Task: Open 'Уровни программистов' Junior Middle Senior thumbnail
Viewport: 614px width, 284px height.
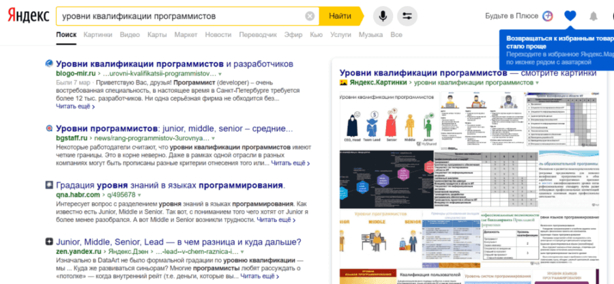Action: pos(380,238)
